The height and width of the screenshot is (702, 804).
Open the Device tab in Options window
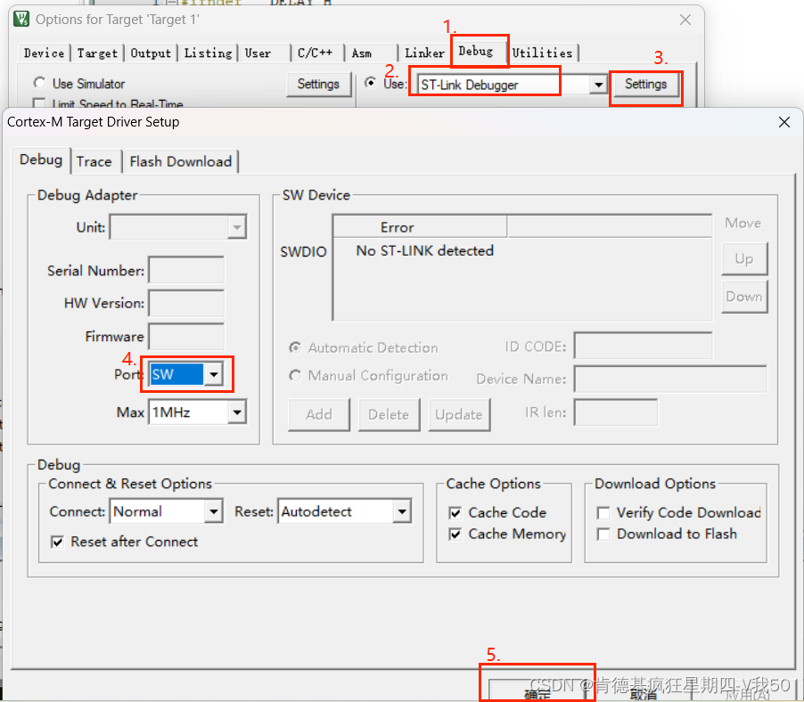pyautogui.click(x=44, y=53)
